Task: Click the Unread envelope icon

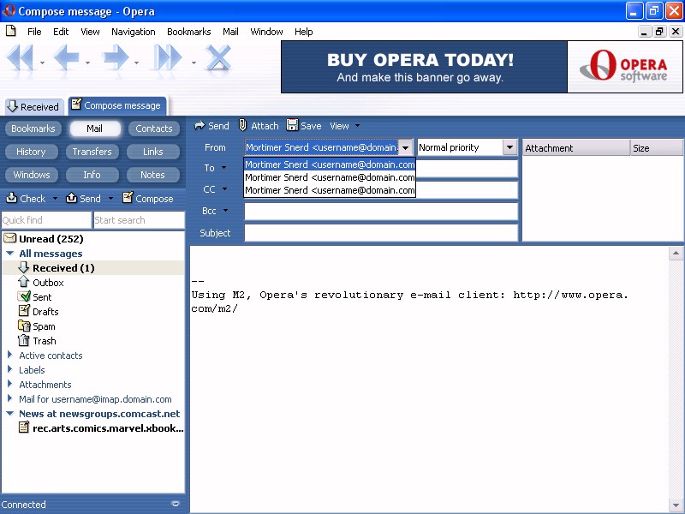Action: click(9, 238)
